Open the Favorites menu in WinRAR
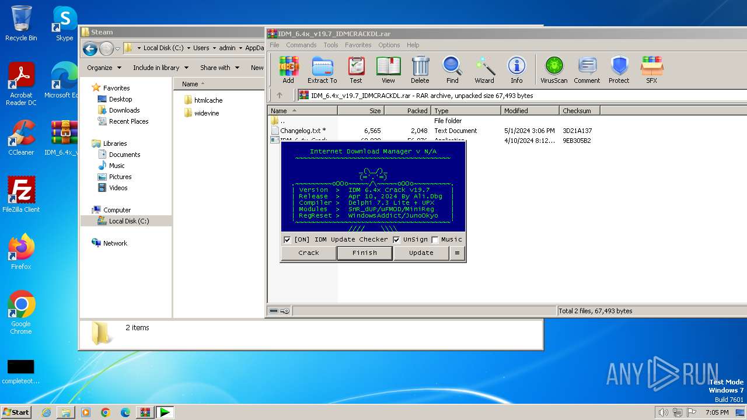 358,45
